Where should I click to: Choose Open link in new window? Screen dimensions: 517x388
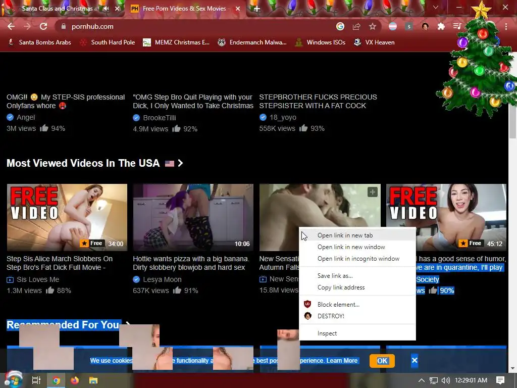(x=357, y=247)
